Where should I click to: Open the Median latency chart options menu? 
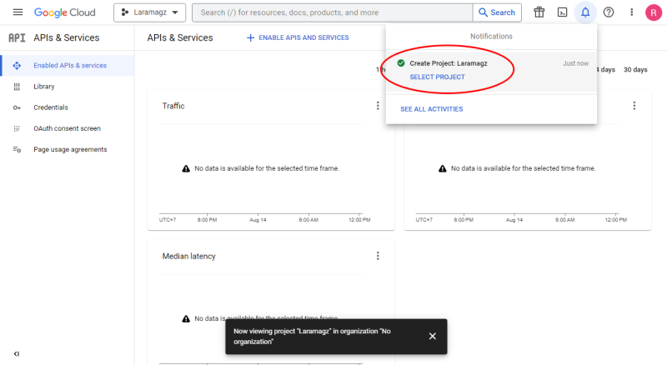(x=378, y=256)
